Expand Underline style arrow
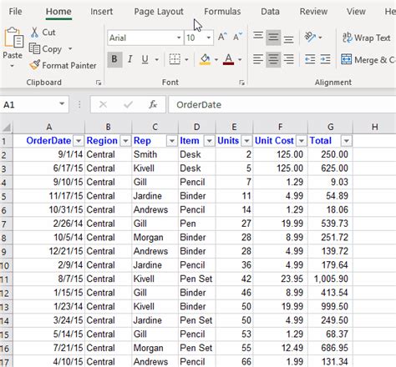This screenshot has width=396, height=367. tap(157, 59)
